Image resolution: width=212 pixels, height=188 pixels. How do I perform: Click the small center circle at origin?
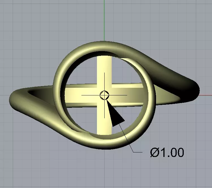[104, 95]
